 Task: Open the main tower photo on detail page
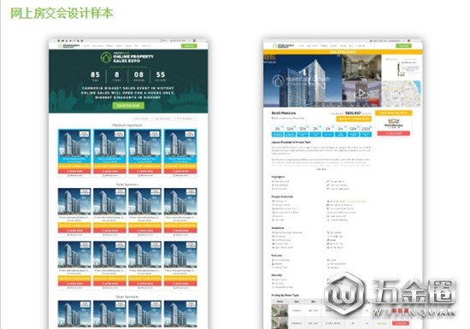303,80
